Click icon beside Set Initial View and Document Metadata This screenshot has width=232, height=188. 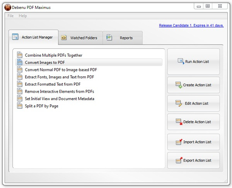(20, 98)
